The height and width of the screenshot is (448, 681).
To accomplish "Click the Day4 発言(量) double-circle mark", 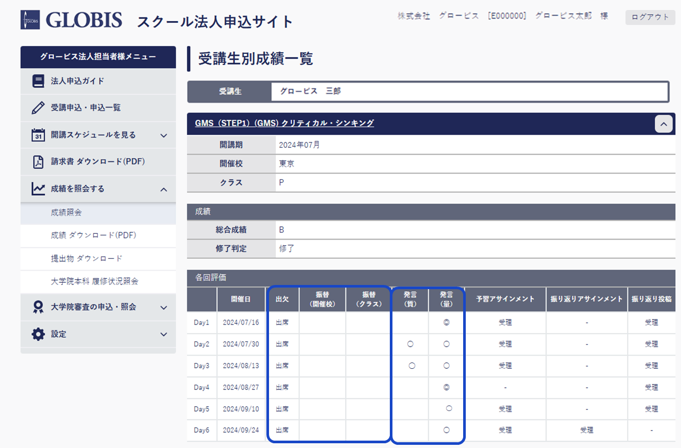I will (x=446, y=387).
